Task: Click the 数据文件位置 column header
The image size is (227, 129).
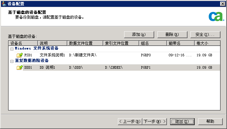Action: (x=85, y=43)
